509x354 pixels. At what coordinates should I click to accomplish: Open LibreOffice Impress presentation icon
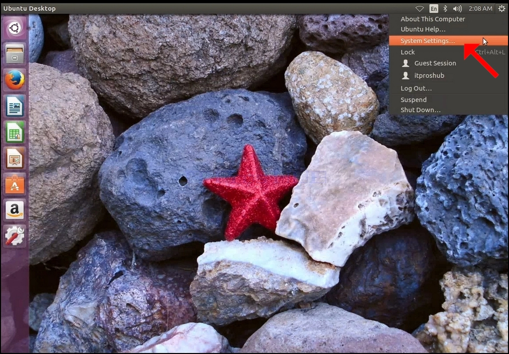tap(15, 158)
